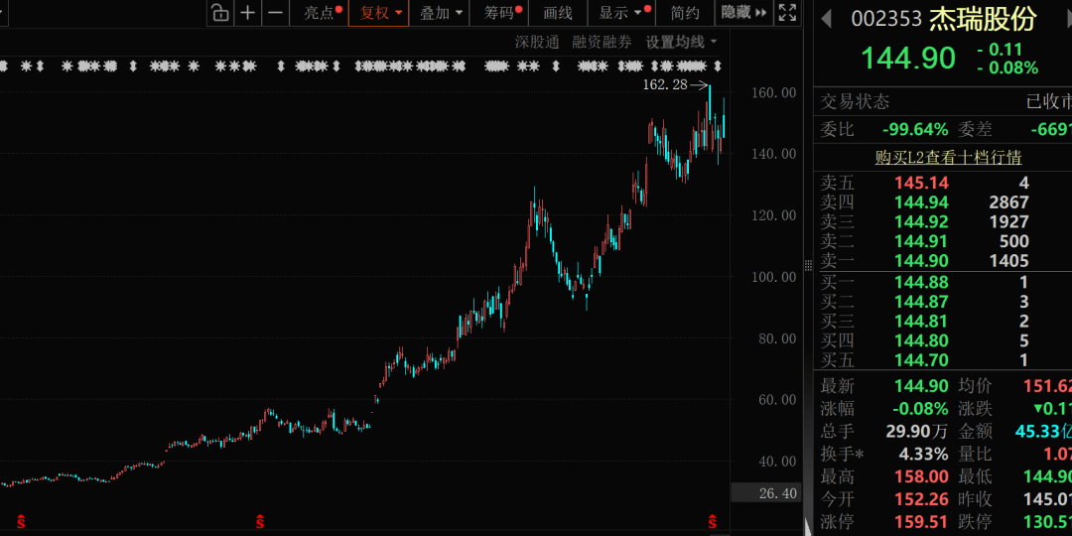
Task: Open the 筹码 chip distribution panel
Action: 499,12
